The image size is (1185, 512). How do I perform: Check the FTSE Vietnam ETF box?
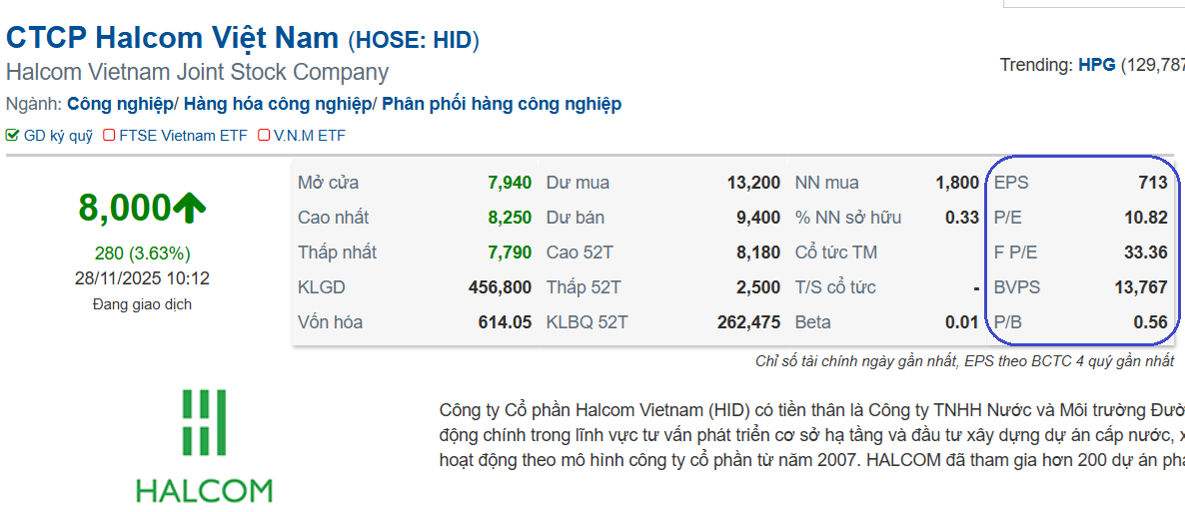pyautogui.click(x=109, y=136)
